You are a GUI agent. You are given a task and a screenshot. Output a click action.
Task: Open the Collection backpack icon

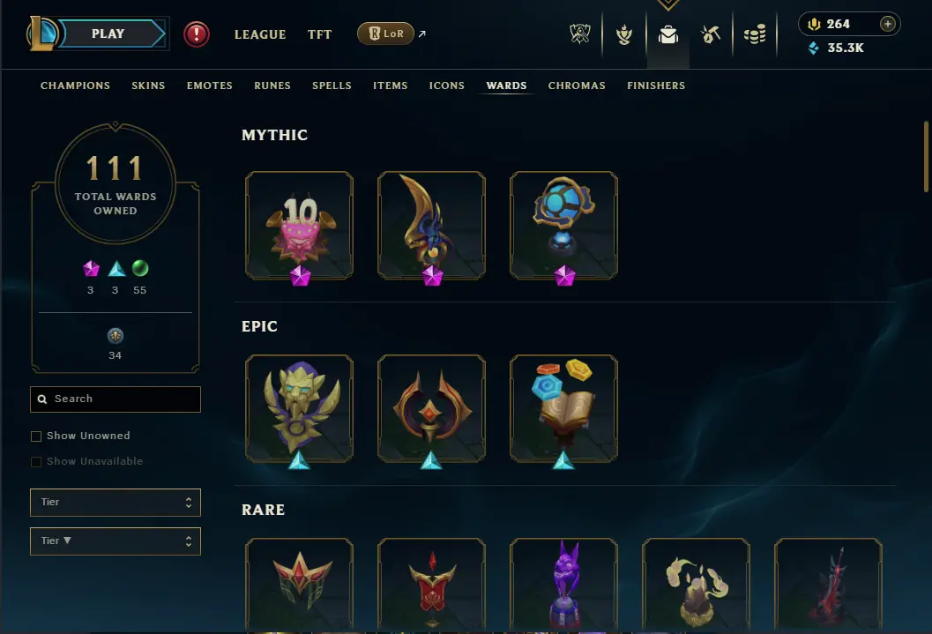point(668,34)
